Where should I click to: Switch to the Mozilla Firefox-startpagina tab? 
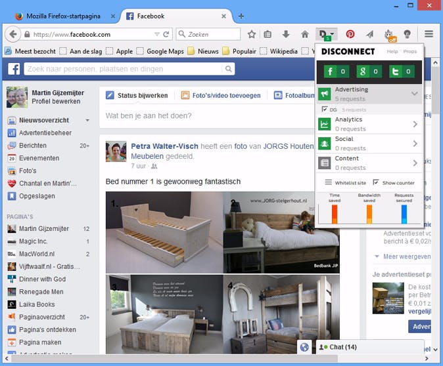[64, 16]
